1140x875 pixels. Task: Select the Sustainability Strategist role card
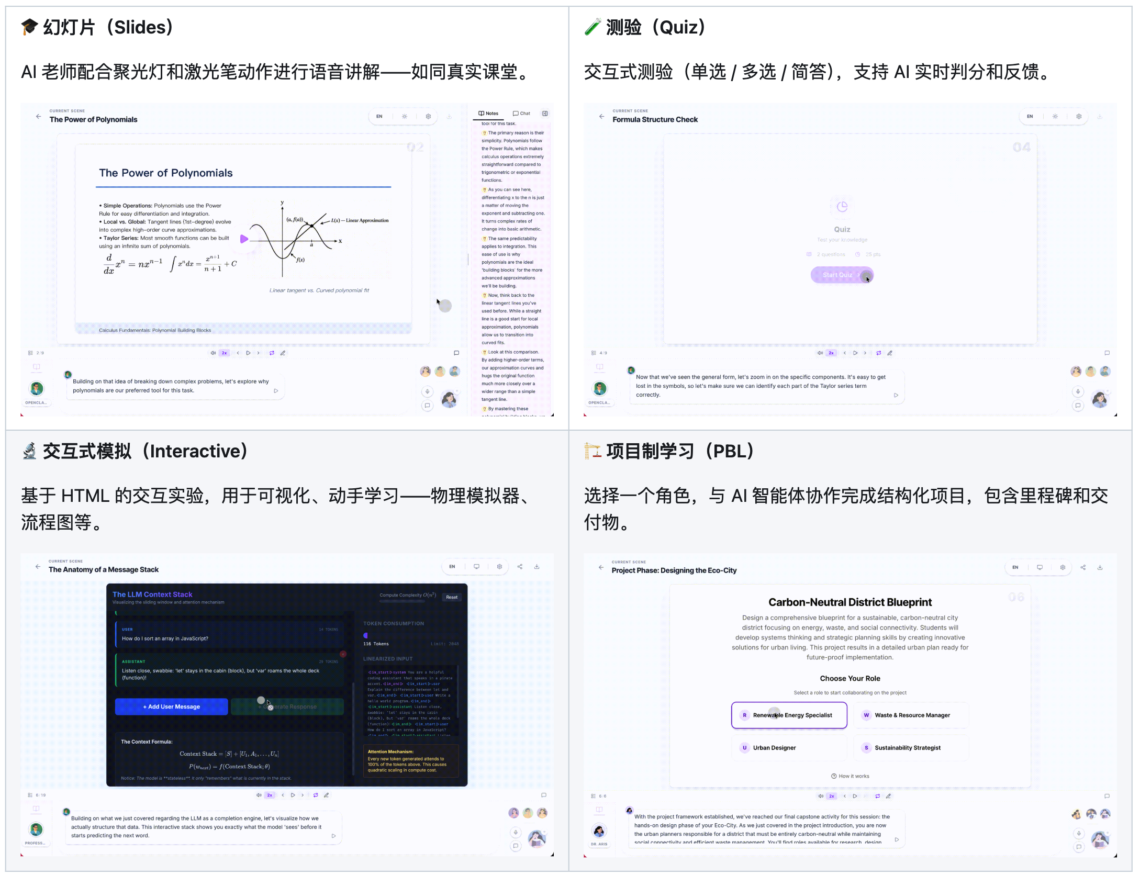tap(911, 748)
